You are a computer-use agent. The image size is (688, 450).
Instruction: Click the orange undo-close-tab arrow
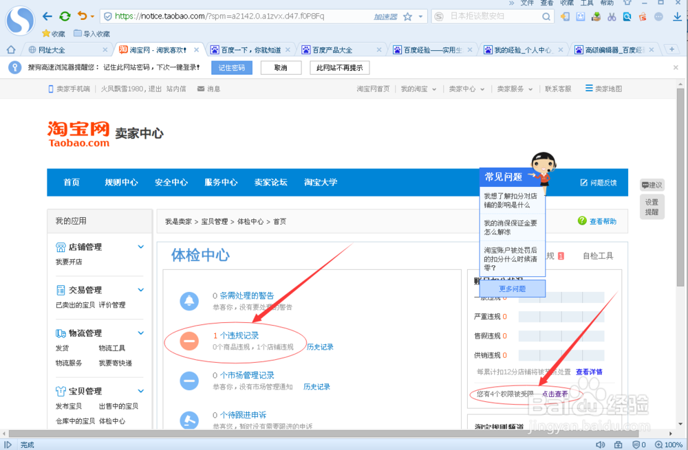(x=82, y=16)
